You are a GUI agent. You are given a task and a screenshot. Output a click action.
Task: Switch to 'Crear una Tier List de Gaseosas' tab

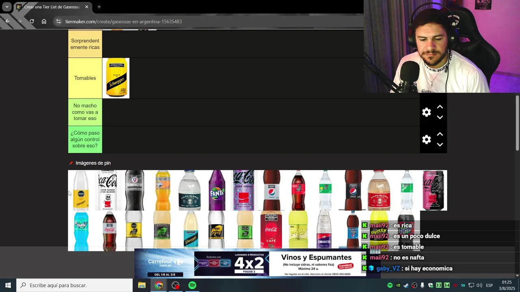[x=52, y=7]
